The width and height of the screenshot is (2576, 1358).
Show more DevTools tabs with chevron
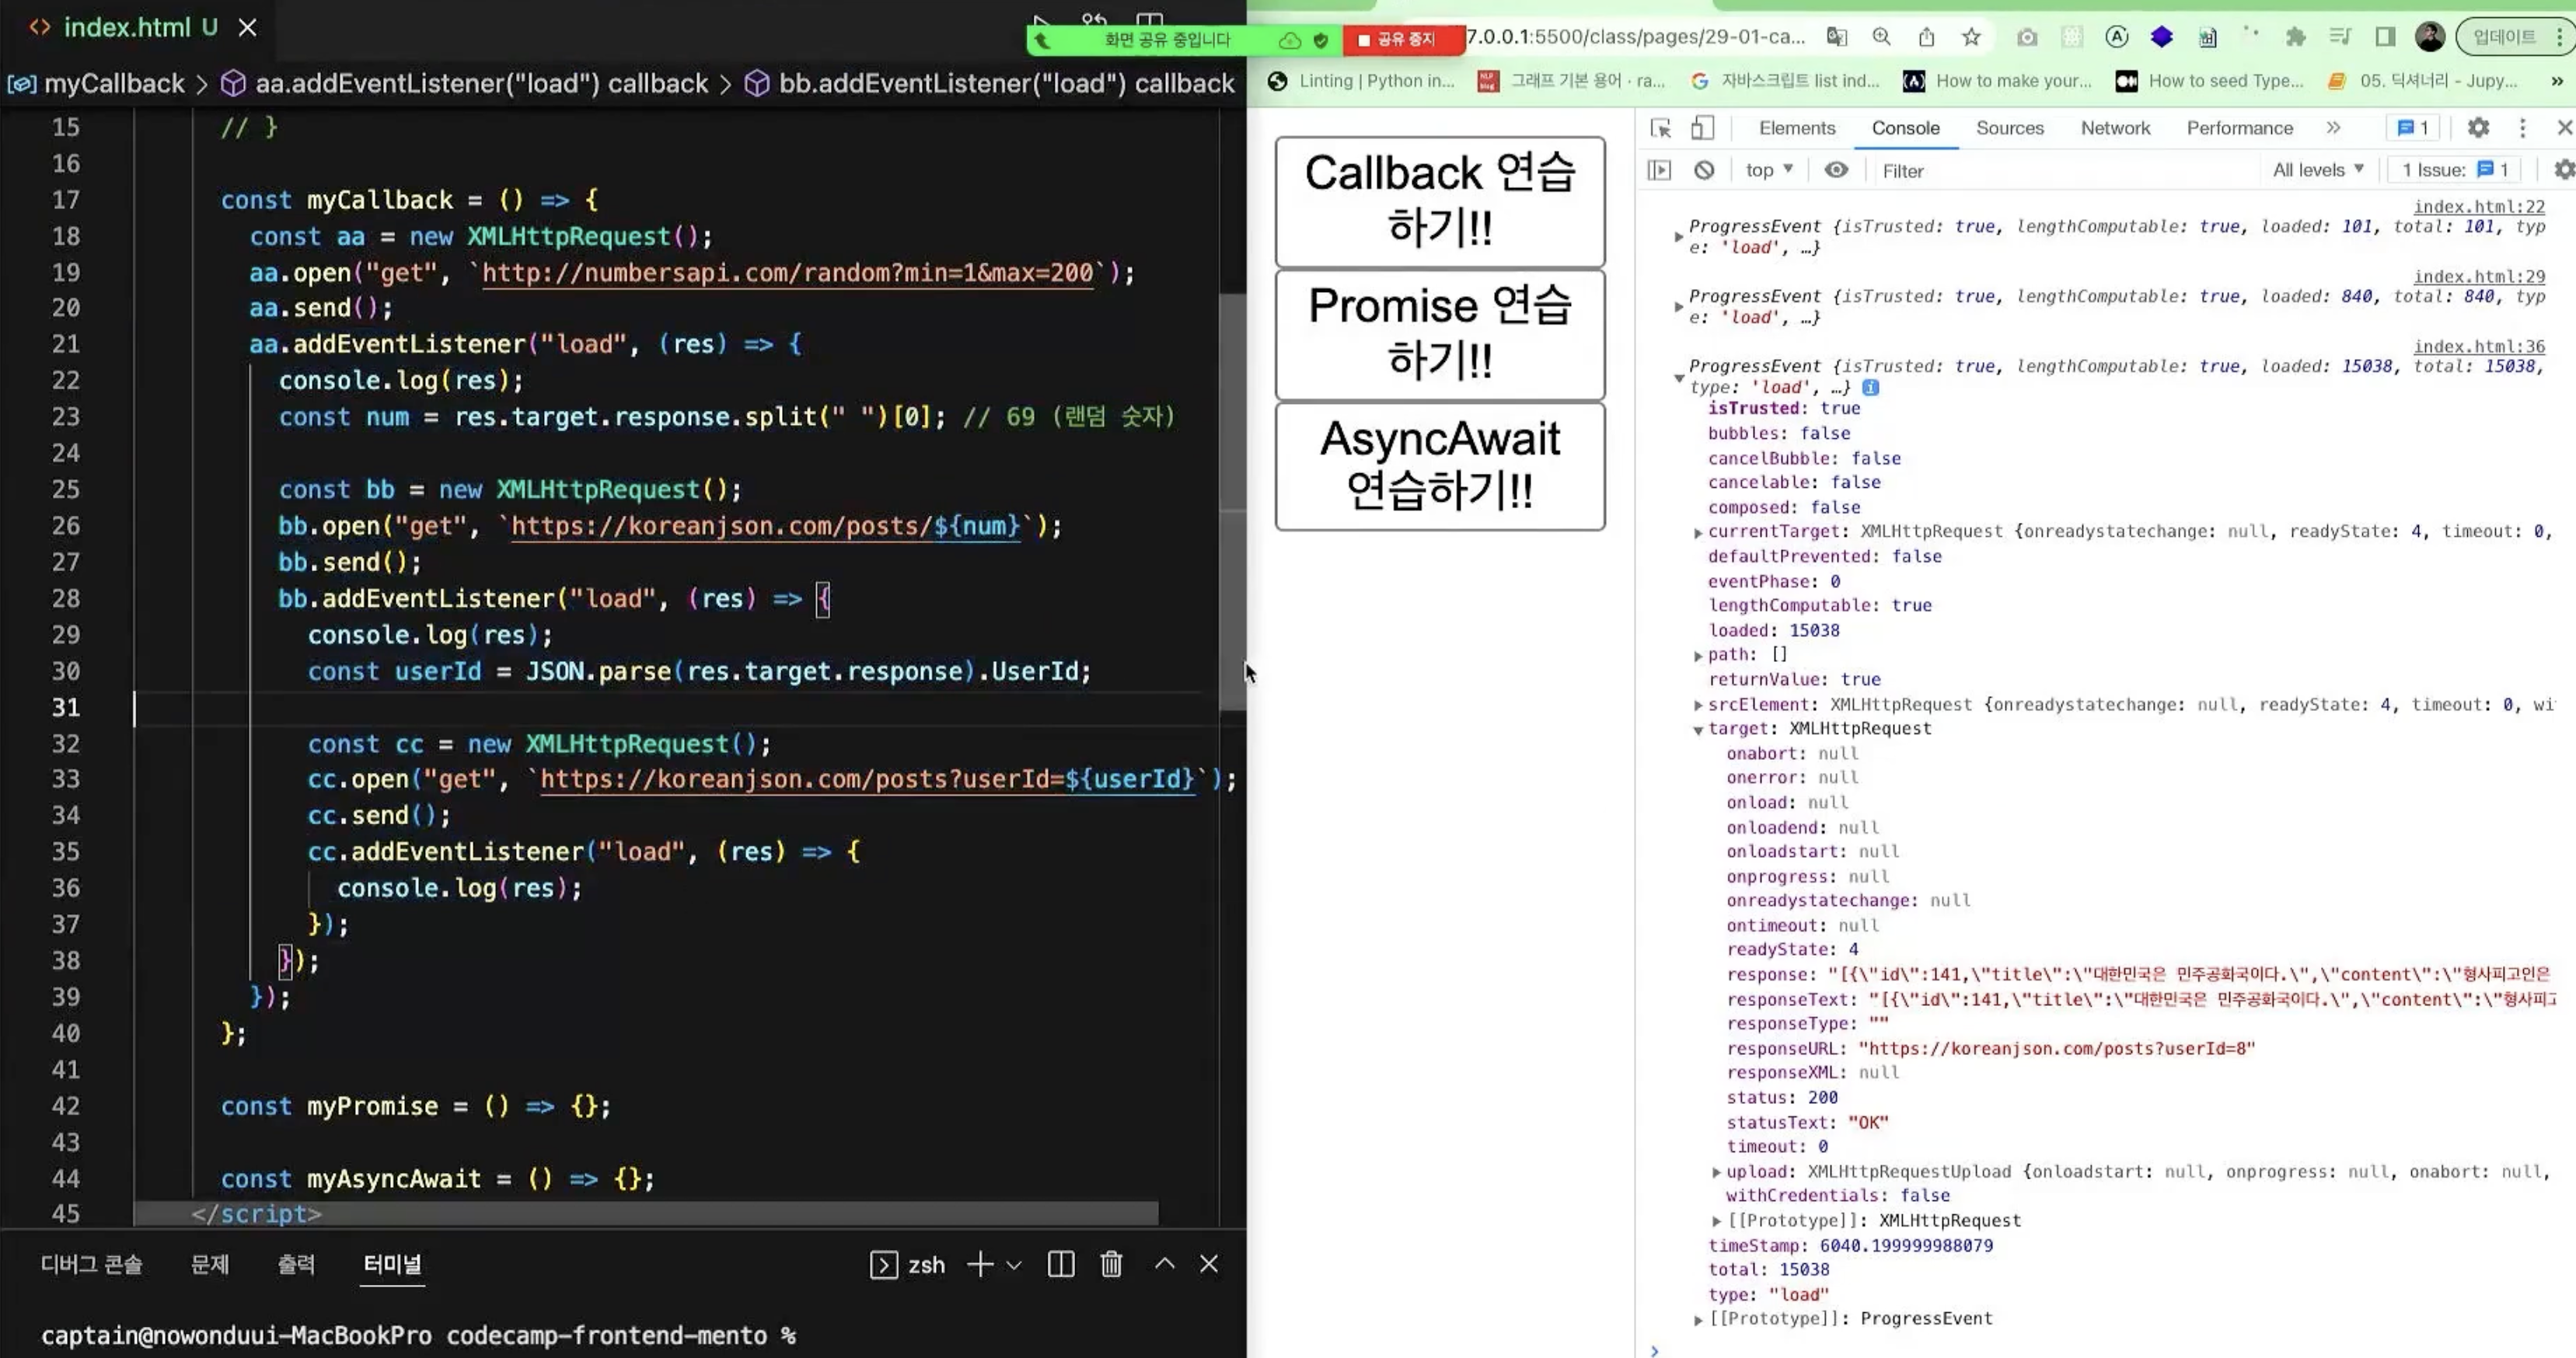pyautogui.click(x=2333, y=128)
